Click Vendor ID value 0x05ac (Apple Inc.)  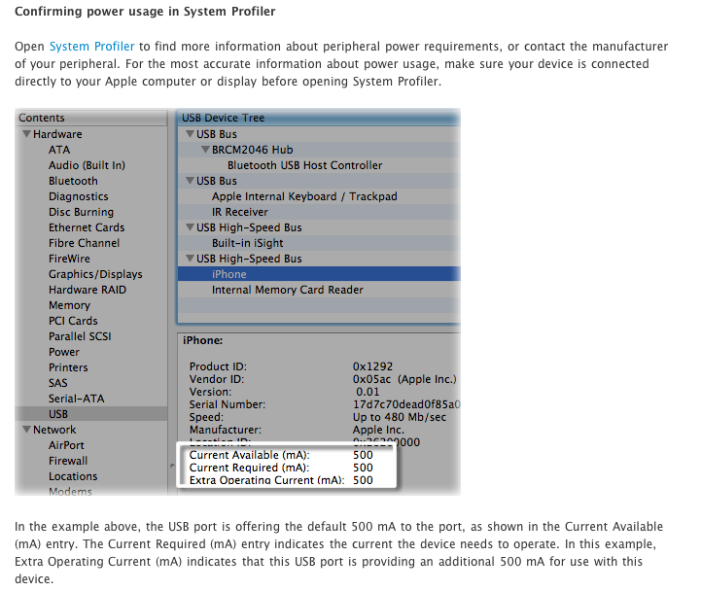404,379
